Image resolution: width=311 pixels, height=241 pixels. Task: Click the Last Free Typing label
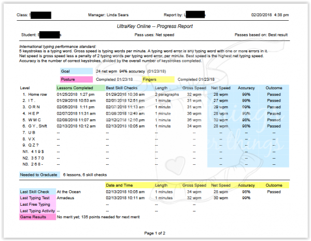tap(36, 204)
